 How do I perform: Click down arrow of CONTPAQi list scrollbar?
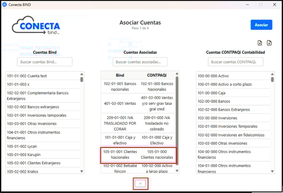coord(272,171)
